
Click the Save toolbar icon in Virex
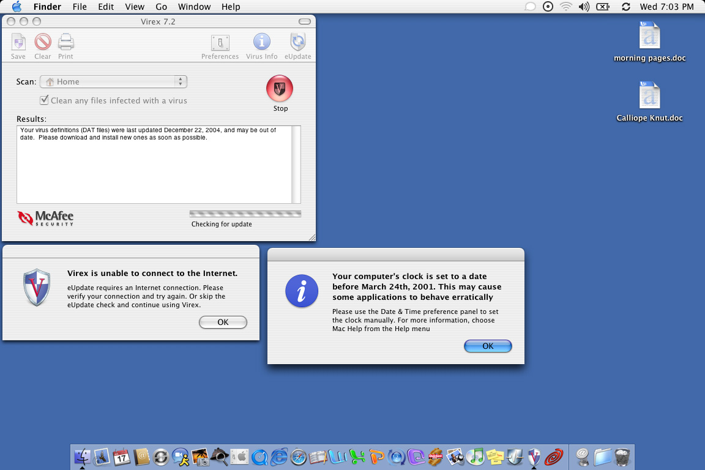click(x=18, y=46)
